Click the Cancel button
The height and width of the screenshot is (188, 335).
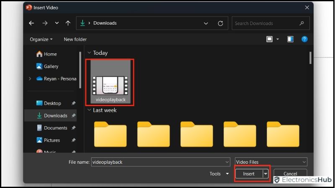pos(290,174)
